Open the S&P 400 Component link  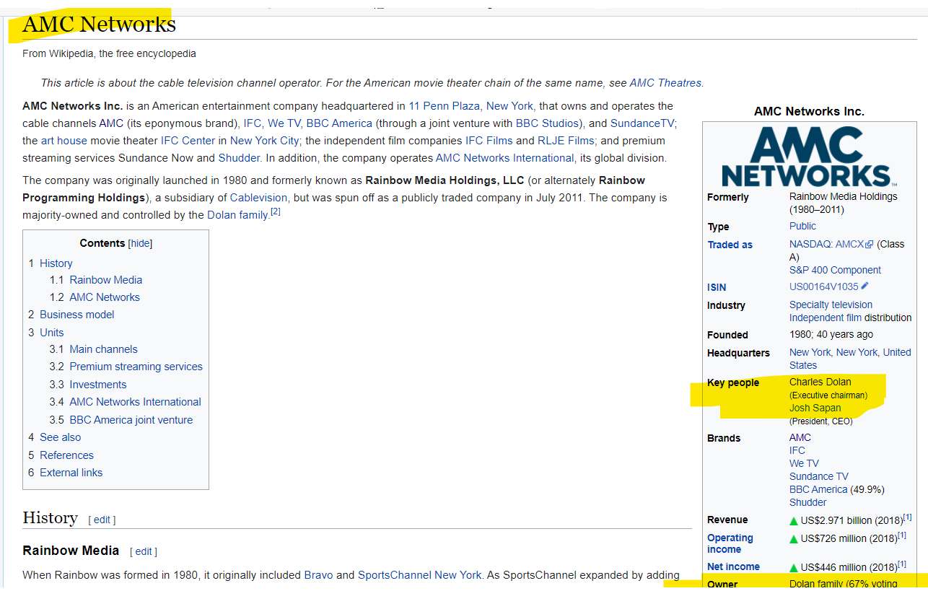click(x=835, y=270)
